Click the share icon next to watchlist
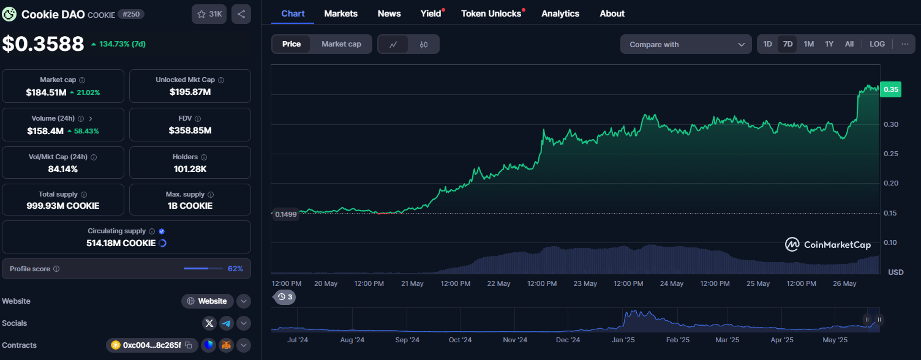The width and height of the screenshot is (921, 360). click(x=241, y=14)
